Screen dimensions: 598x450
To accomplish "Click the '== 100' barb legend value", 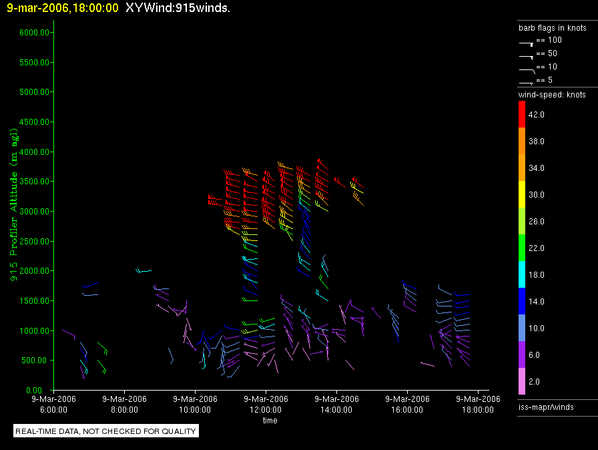I will (549, 39).
